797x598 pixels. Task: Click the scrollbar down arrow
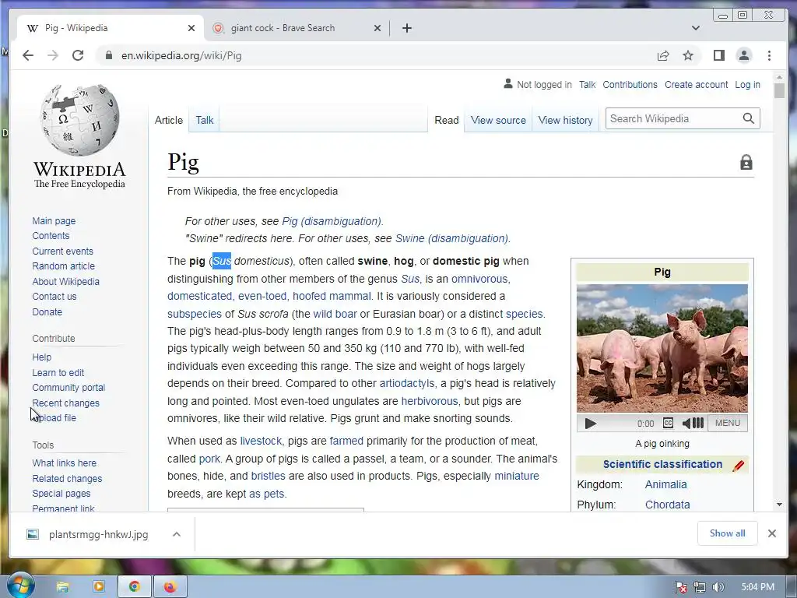(779, 505)
